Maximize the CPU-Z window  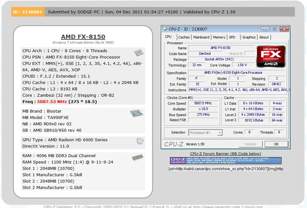[x=274, y=30]
